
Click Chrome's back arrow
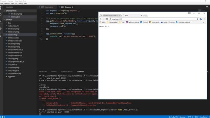101,19
